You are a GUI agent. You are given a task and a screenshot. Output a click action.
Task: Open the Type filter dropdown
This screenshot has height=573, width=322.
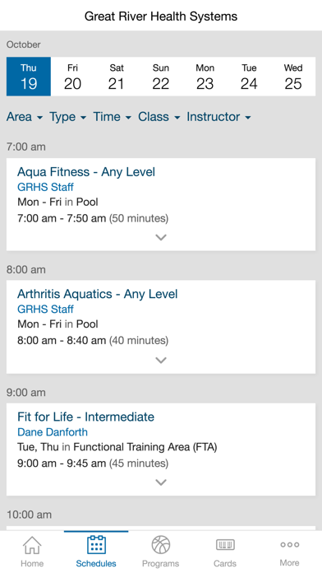[68, 117]
